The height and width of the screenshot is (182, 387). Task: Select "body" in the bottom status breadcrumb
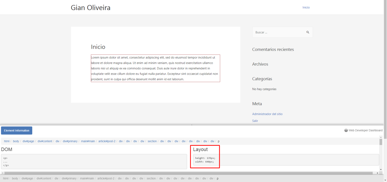click(15, 178)
